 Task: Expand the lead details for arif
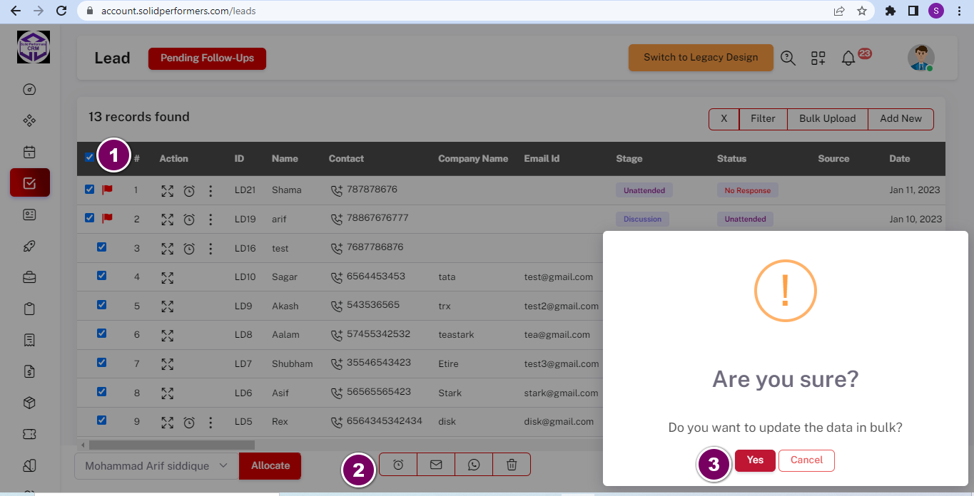tap(168, 219)
